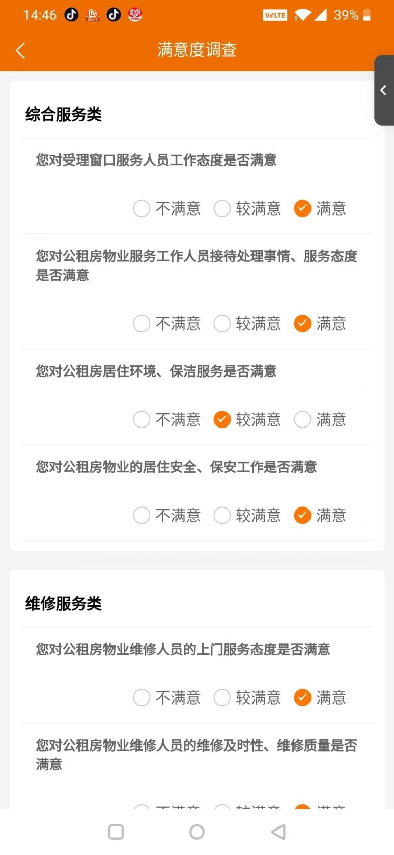
Task: Choose 不满意 for 接待处理事情、服务态度 question
Action: (142, 324)
